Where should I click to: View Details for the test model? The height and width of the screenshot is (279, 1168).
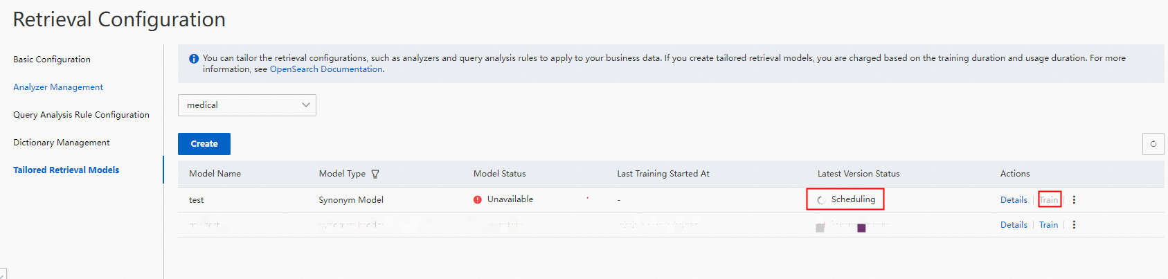click(x=1014, y=200)
